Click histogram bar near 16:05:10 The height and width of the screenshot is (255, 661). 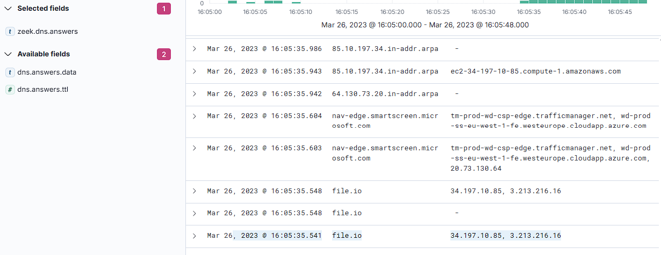pyautogui.click(x=296, y=3)
